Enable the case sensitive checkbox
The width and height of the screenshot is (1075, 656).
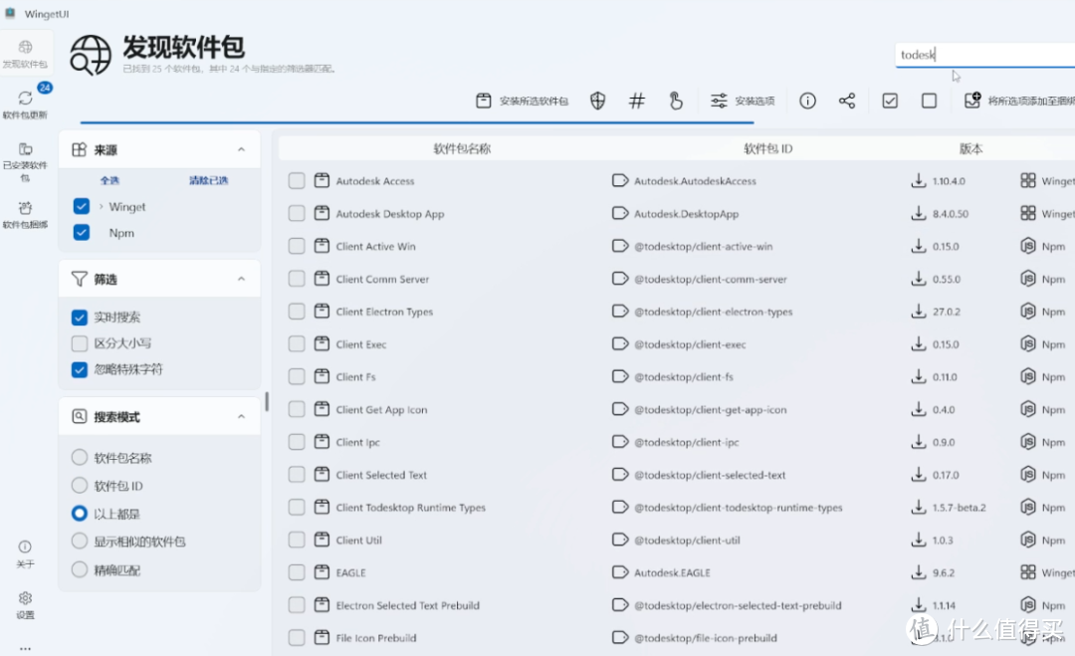[80, 343]
